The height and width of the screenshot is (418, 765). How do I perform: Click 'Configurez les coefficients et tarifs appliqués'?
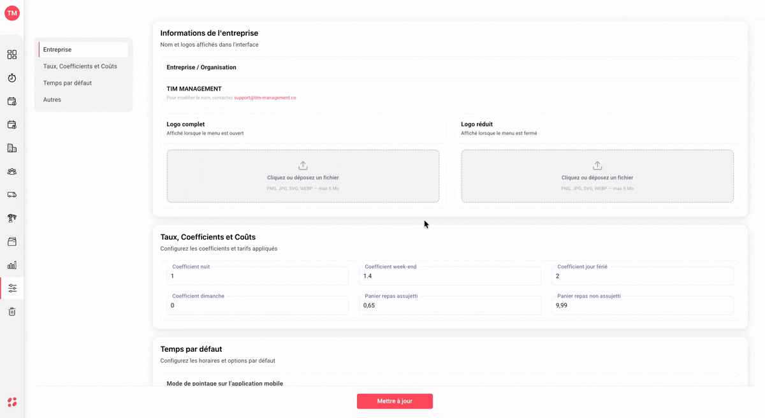click(219, 249)
